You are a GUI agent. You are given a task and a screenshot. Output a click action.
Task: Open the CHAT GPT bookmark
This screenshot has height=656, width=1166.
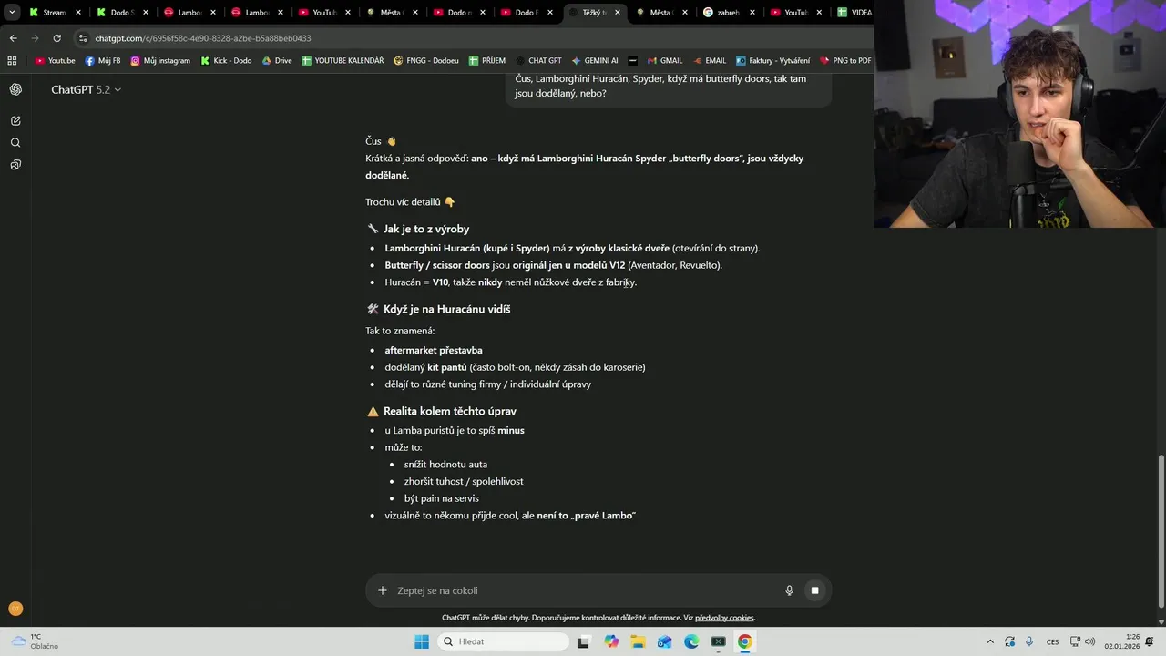[538, 61]
